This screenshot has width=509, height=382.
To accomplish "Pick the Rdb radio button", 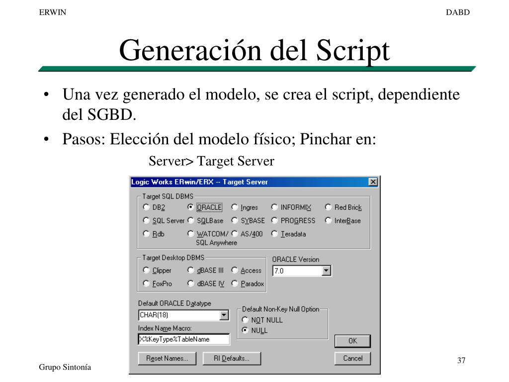I will [146, 234].
